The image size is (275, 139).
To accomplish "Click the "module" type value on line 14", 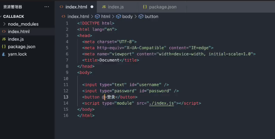I will (124, 103).
